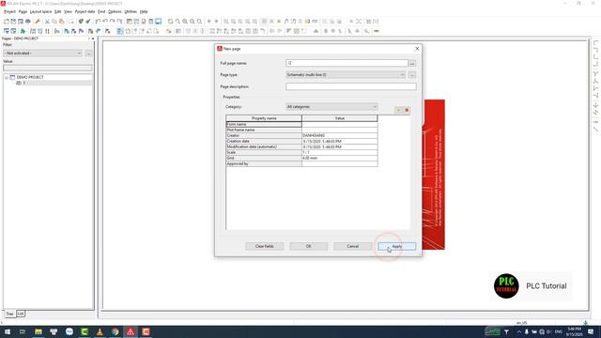This screenshot has width=601, height=338.
Task: Open the Project menu
Action: tap(9, 12)
